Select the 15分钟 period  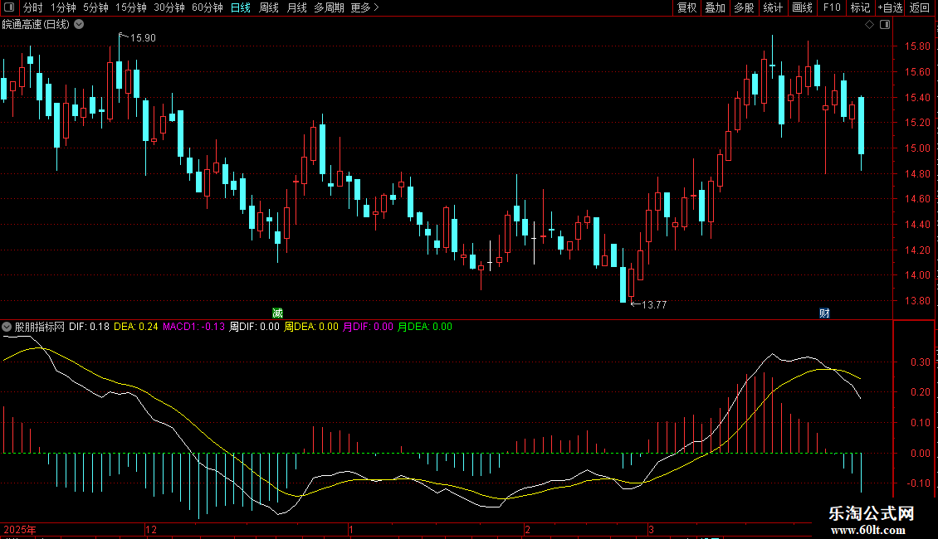pyautogui.click(x=131, y=7)
